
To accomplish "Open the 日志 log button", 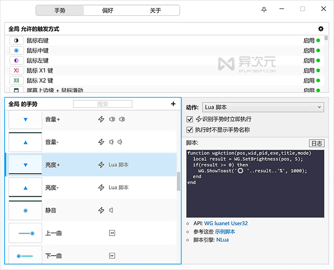I will pos(317,143).
